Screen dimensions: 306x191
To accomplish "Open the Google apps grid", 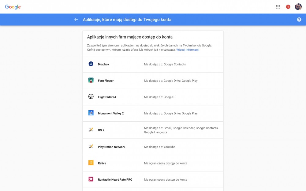I will pos(278,7).
